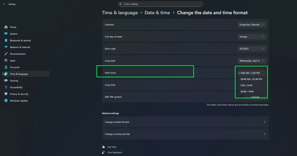Viewport: 297px width, 156px height.
Task: Click the System monitor icon
Action: click(6, 34)
